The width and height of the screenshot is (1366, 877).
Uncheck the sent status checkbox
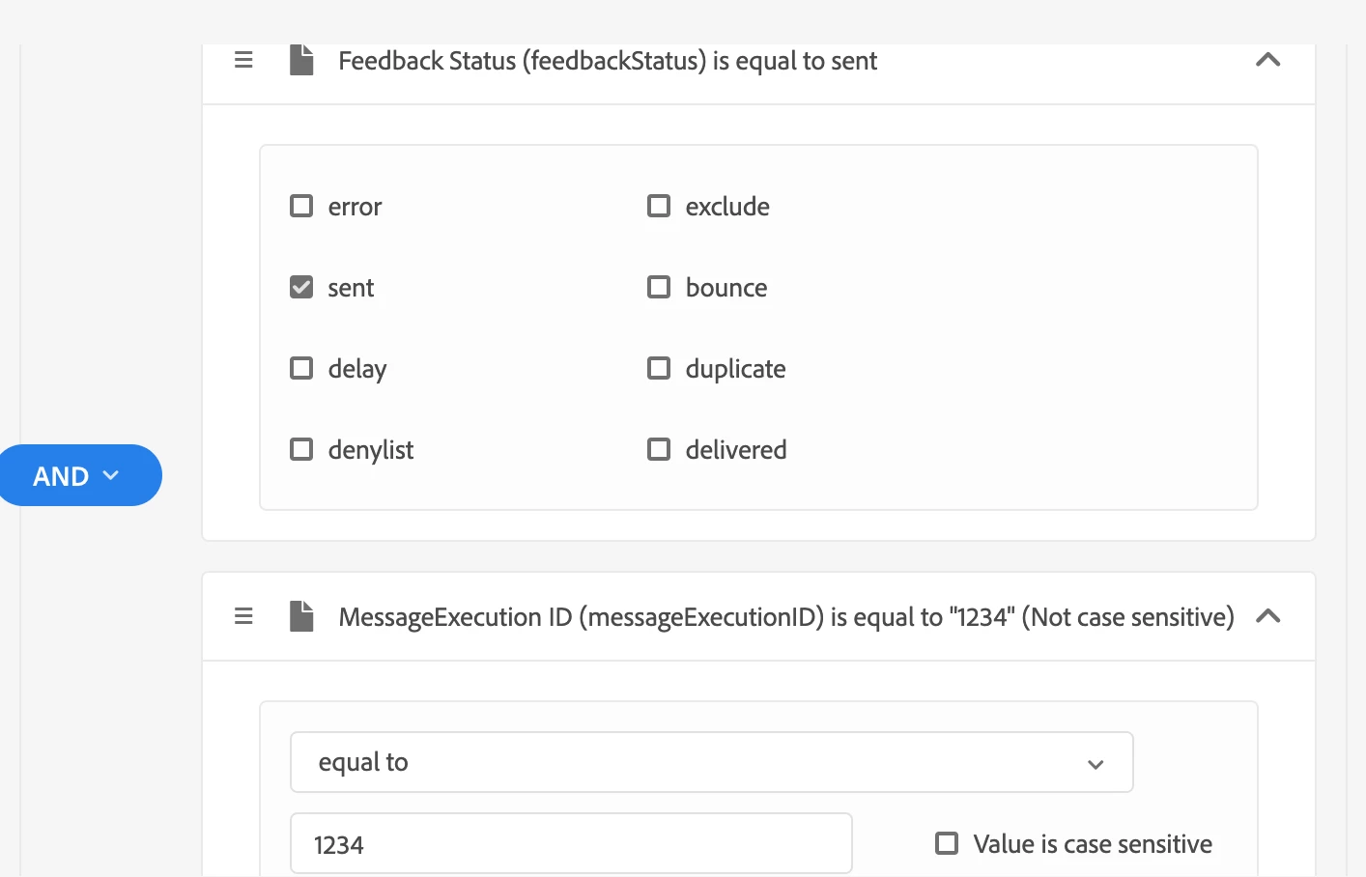tap(301, 287)
